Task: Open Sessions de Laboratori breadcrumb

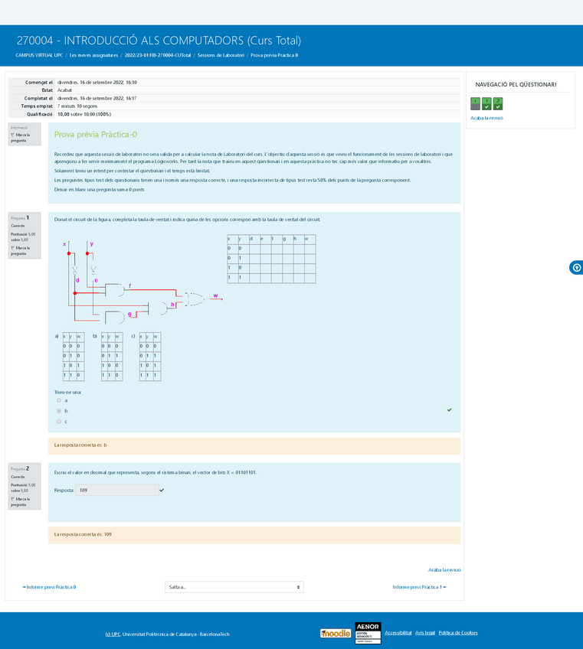Action: [221, 55]
